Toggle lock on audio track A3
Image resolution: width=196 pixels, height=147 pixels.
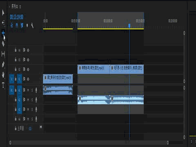(16, 109)
